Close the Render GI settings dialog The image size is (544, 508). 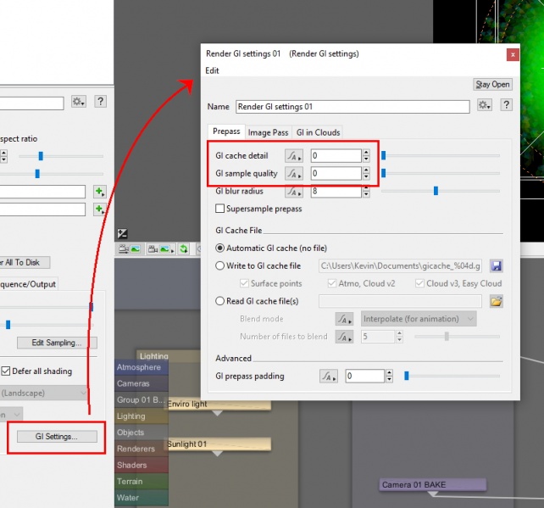(513, 54)
